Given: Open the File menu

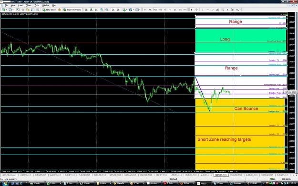Looking at the screenshot, I should click(x=6, y=5).
